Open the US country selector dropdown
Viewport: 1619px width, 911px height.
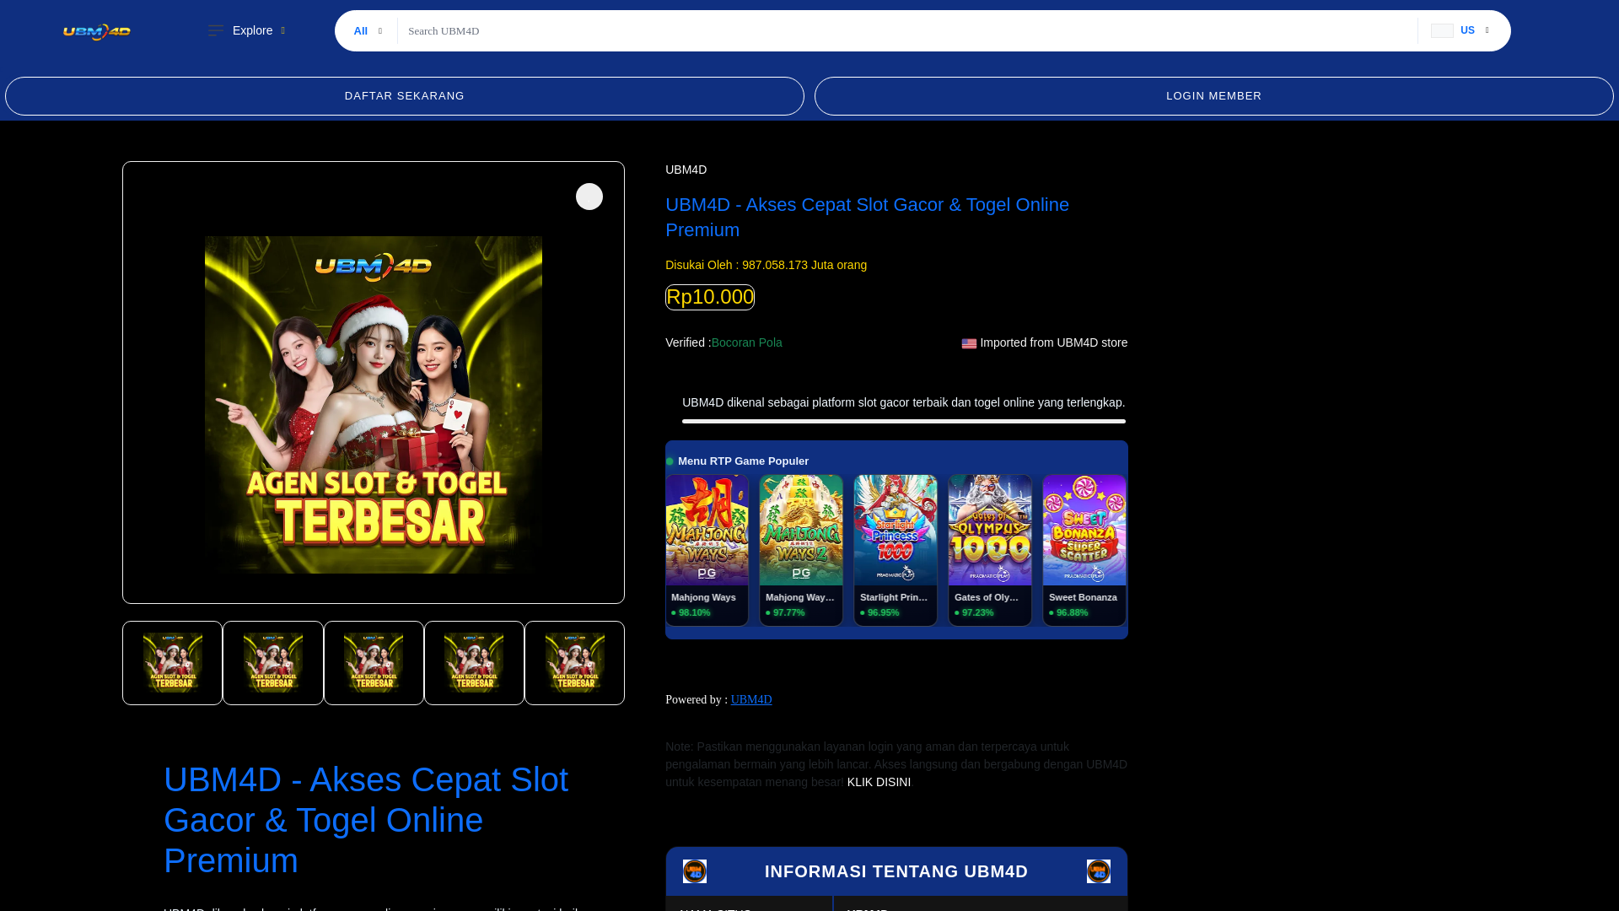(1460, 30)
